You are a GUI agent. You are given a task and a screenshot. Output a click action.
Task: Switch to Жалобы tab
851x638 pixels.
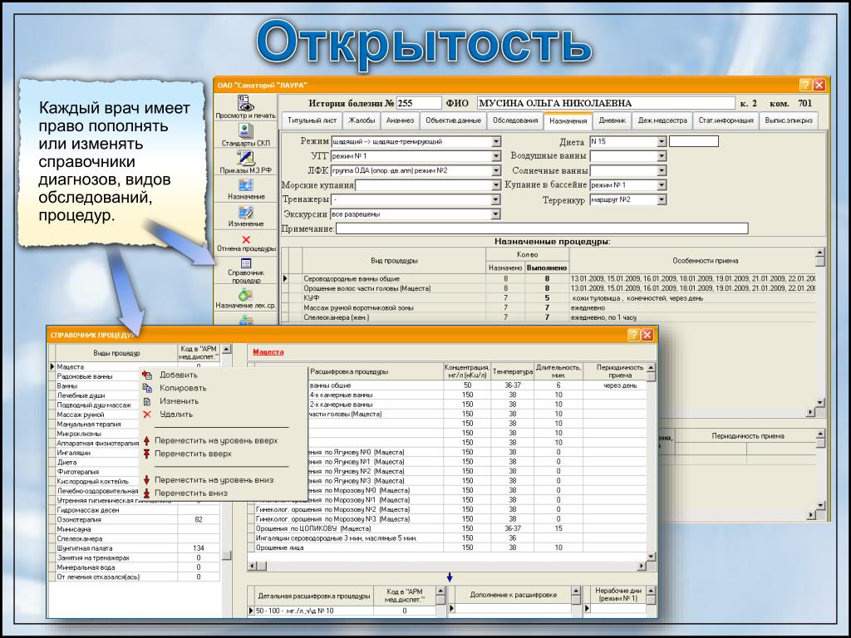pos(362,120)
